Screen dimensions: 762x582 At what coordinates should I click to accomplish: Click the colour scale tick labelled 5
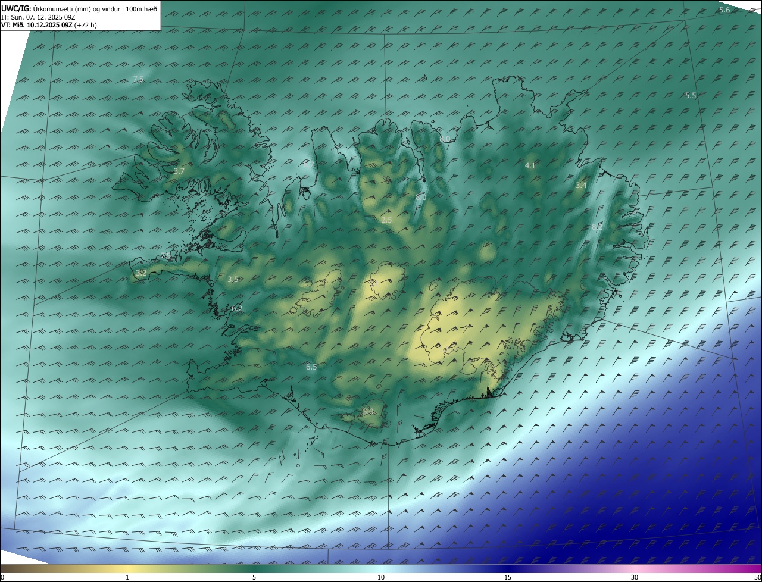[x=254, y=578]
